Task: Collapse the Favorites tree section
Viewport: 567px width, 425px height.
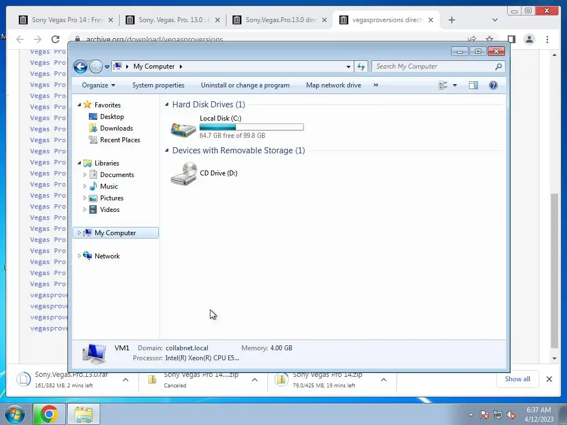Action: [79, 105]
